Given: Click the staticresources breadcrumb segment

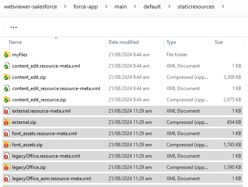Looking at the screenshot, I should (196, 7).
